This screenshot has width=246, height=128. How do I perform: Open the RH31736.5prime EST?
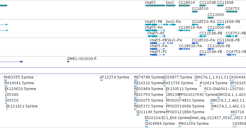pyautogui.click(x=178, y=83)
